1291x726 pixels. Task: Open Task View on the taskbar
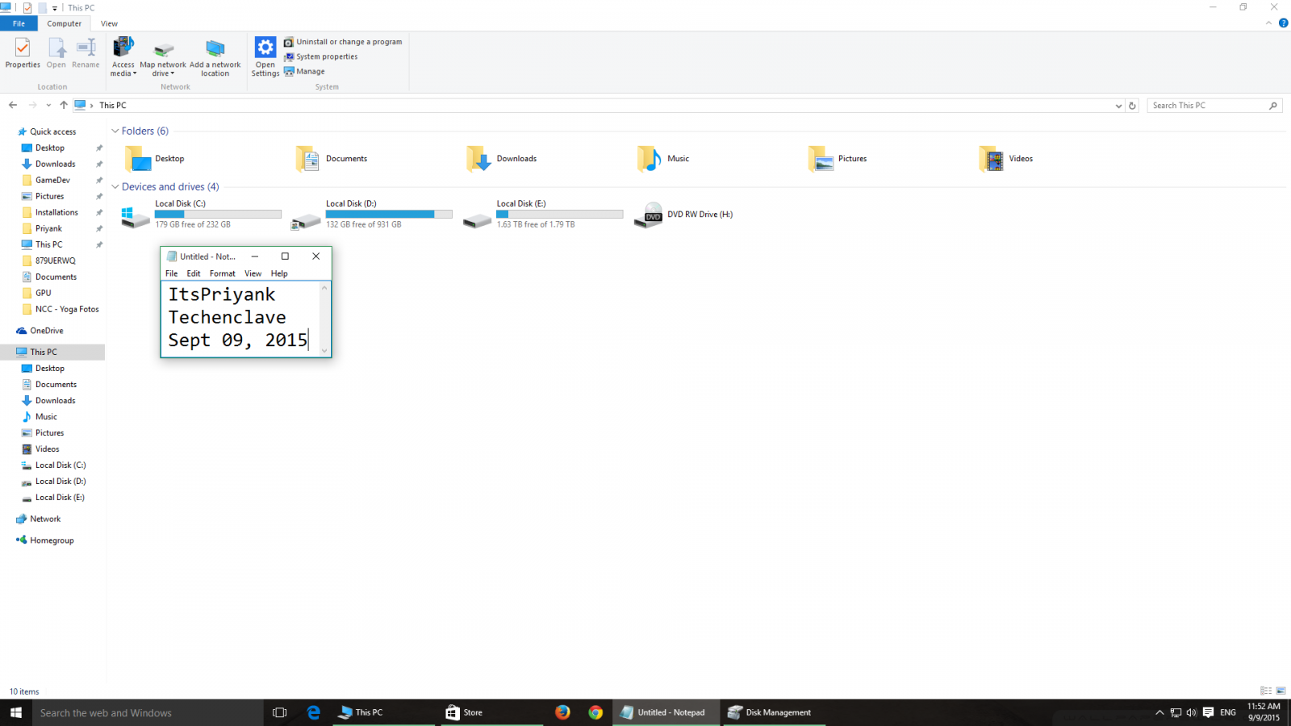click(x=279, y=712)
